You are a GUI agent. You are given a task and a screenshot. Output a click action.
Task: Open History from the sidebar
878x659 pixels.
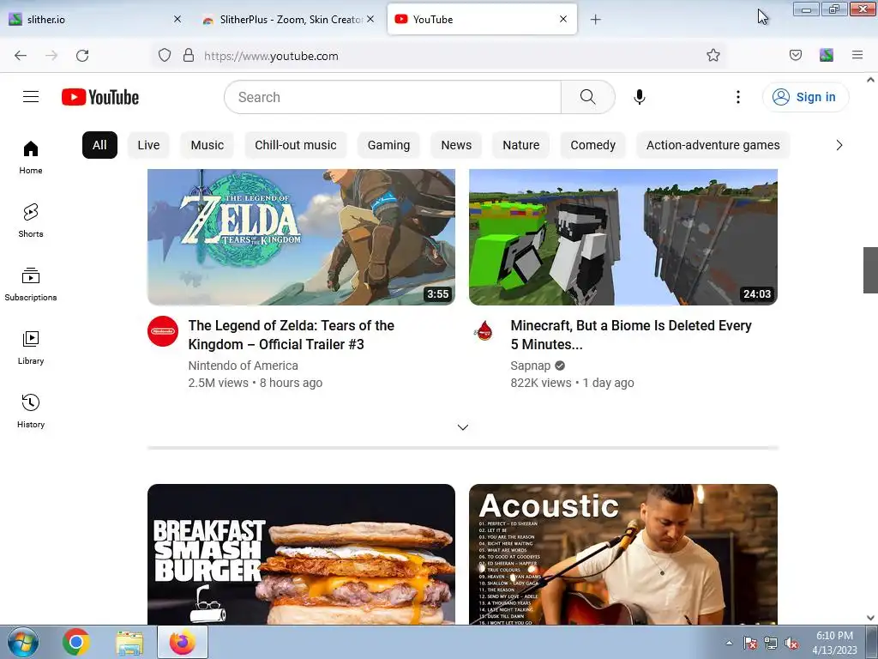[x=31, y=411]
